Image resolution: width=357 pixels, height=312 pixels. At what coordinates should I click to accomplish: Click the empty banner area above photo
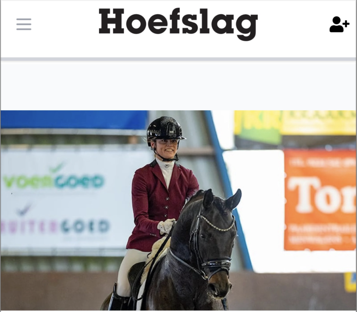click(178, 86)
